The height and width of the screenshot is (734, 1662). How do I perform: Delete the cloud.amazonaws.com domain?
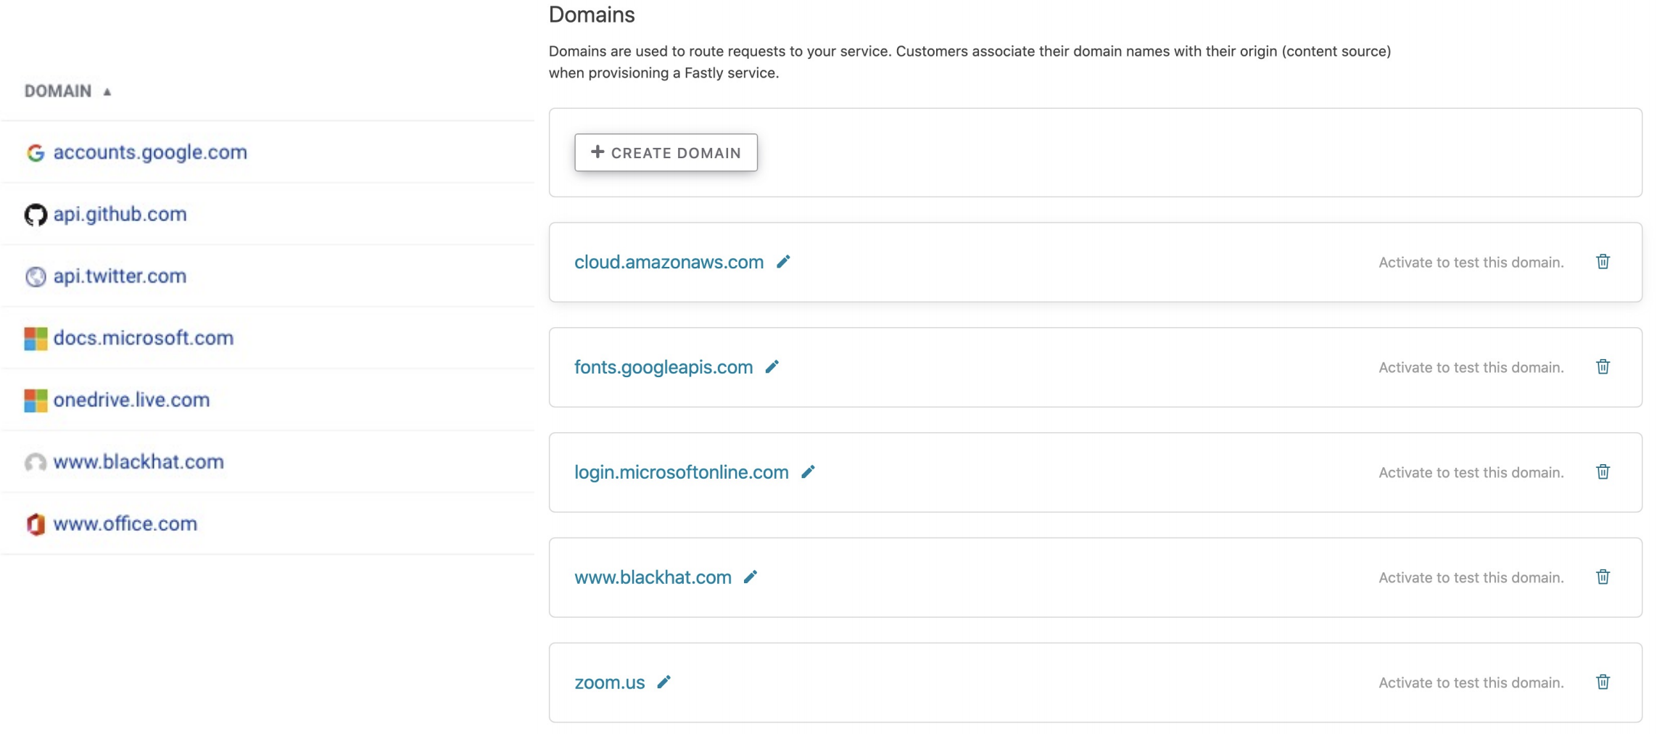1603,262
